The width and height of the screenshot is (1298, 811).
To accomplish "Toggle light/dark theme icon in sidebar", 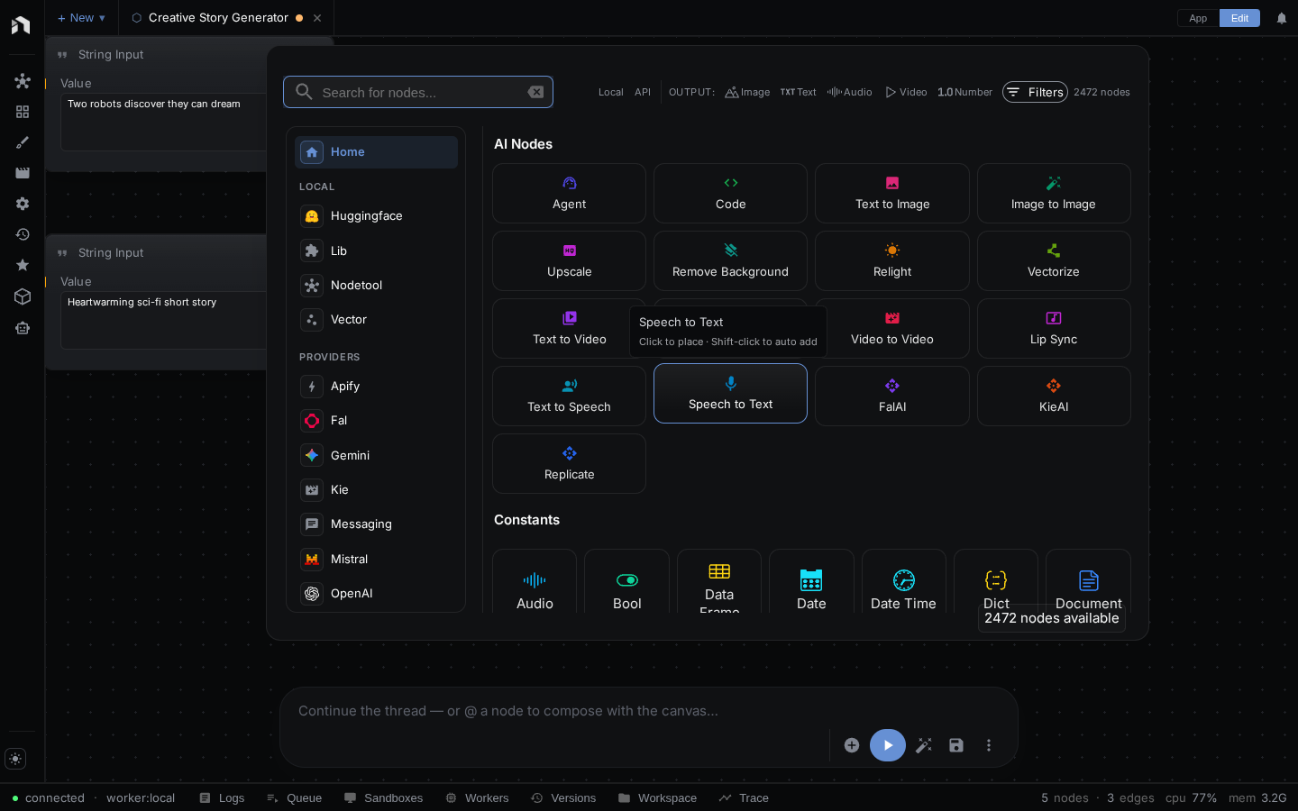I will tap(15, 759).
